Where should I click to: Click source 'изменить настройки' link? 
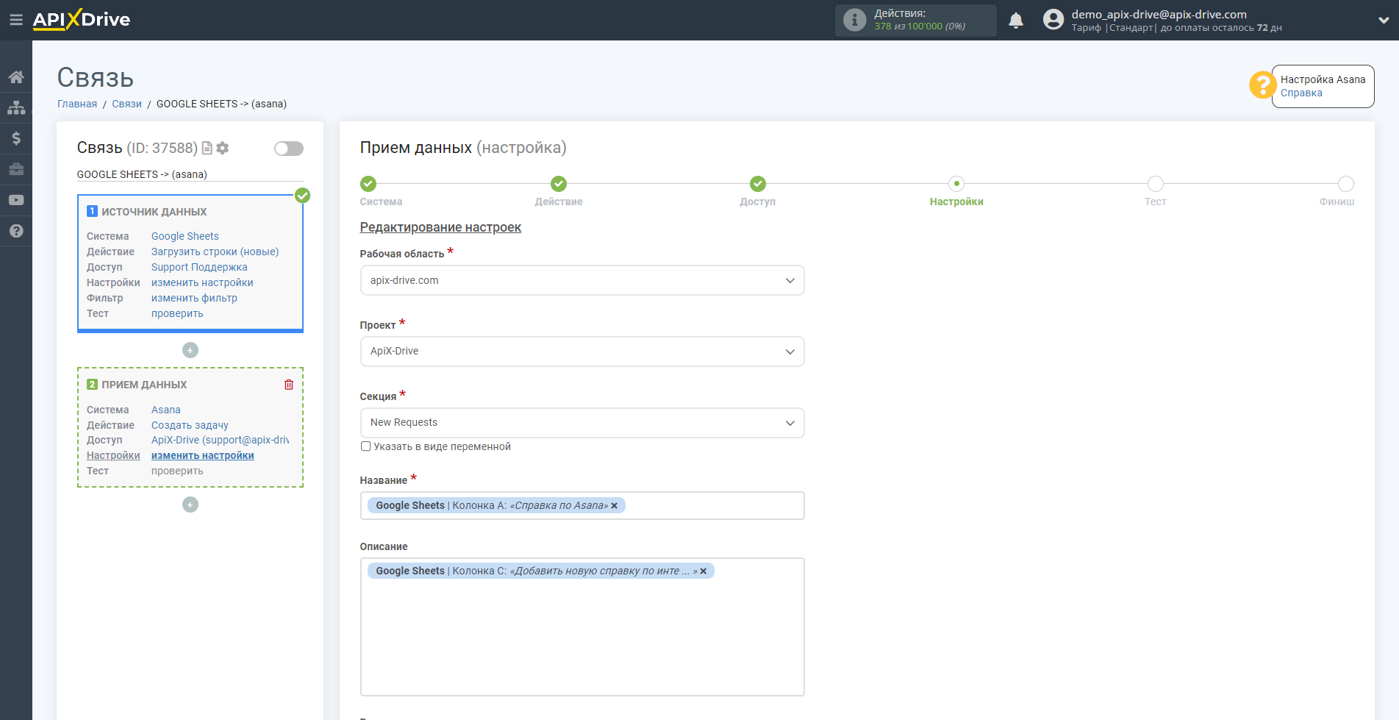pos(202,282)
